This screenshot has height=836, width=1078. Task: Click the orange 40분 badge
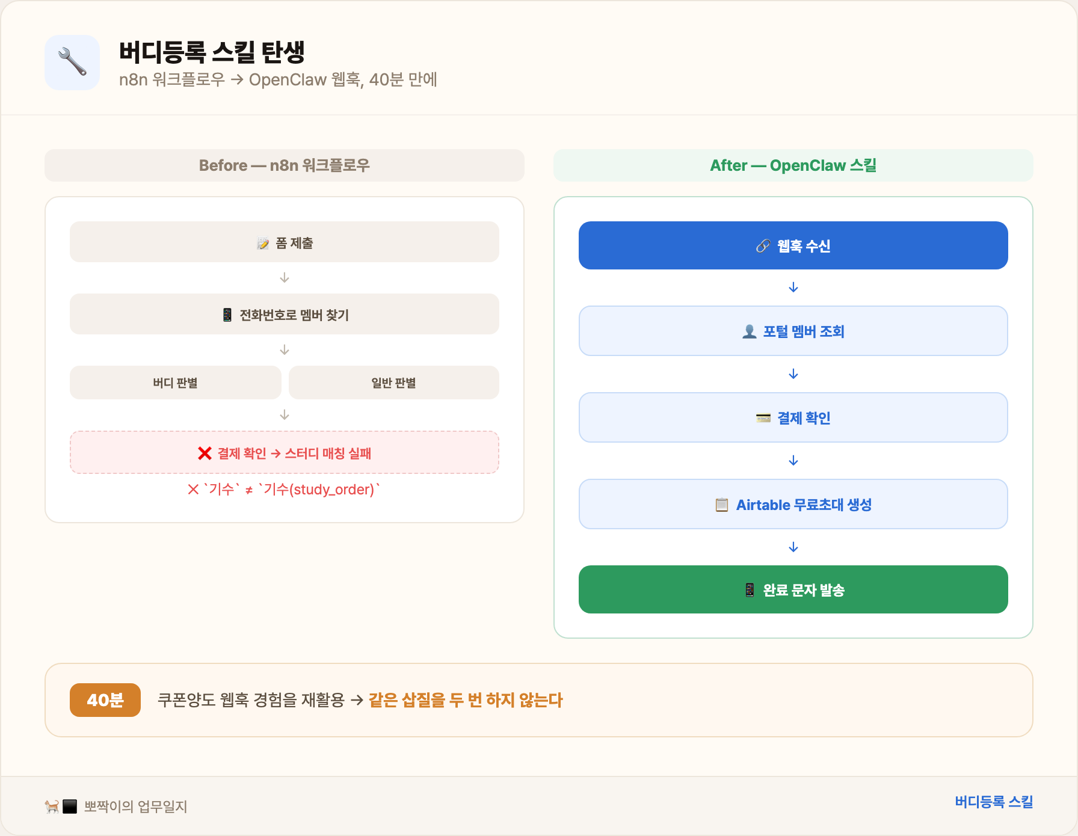click(x=105, y=699)
